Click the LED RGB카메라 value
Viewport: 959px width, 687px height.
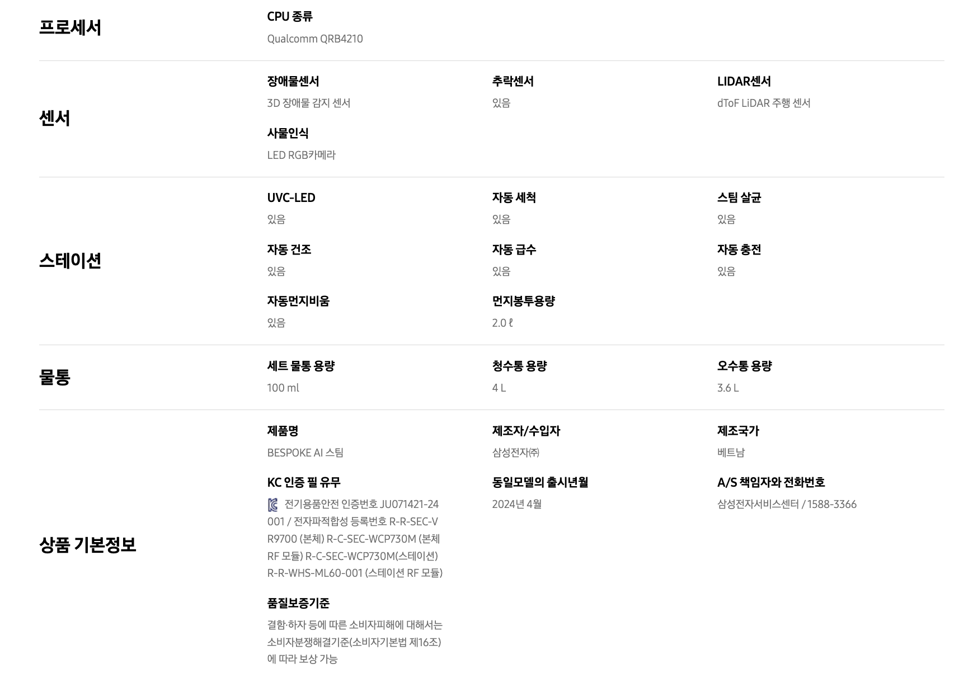(x=301, y=155)
